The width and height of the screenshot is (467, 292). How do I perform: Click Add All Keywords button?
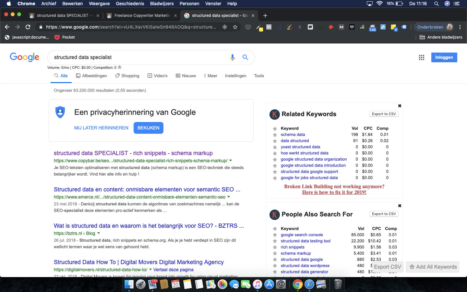pyautogui.click(x=433, y=267)
